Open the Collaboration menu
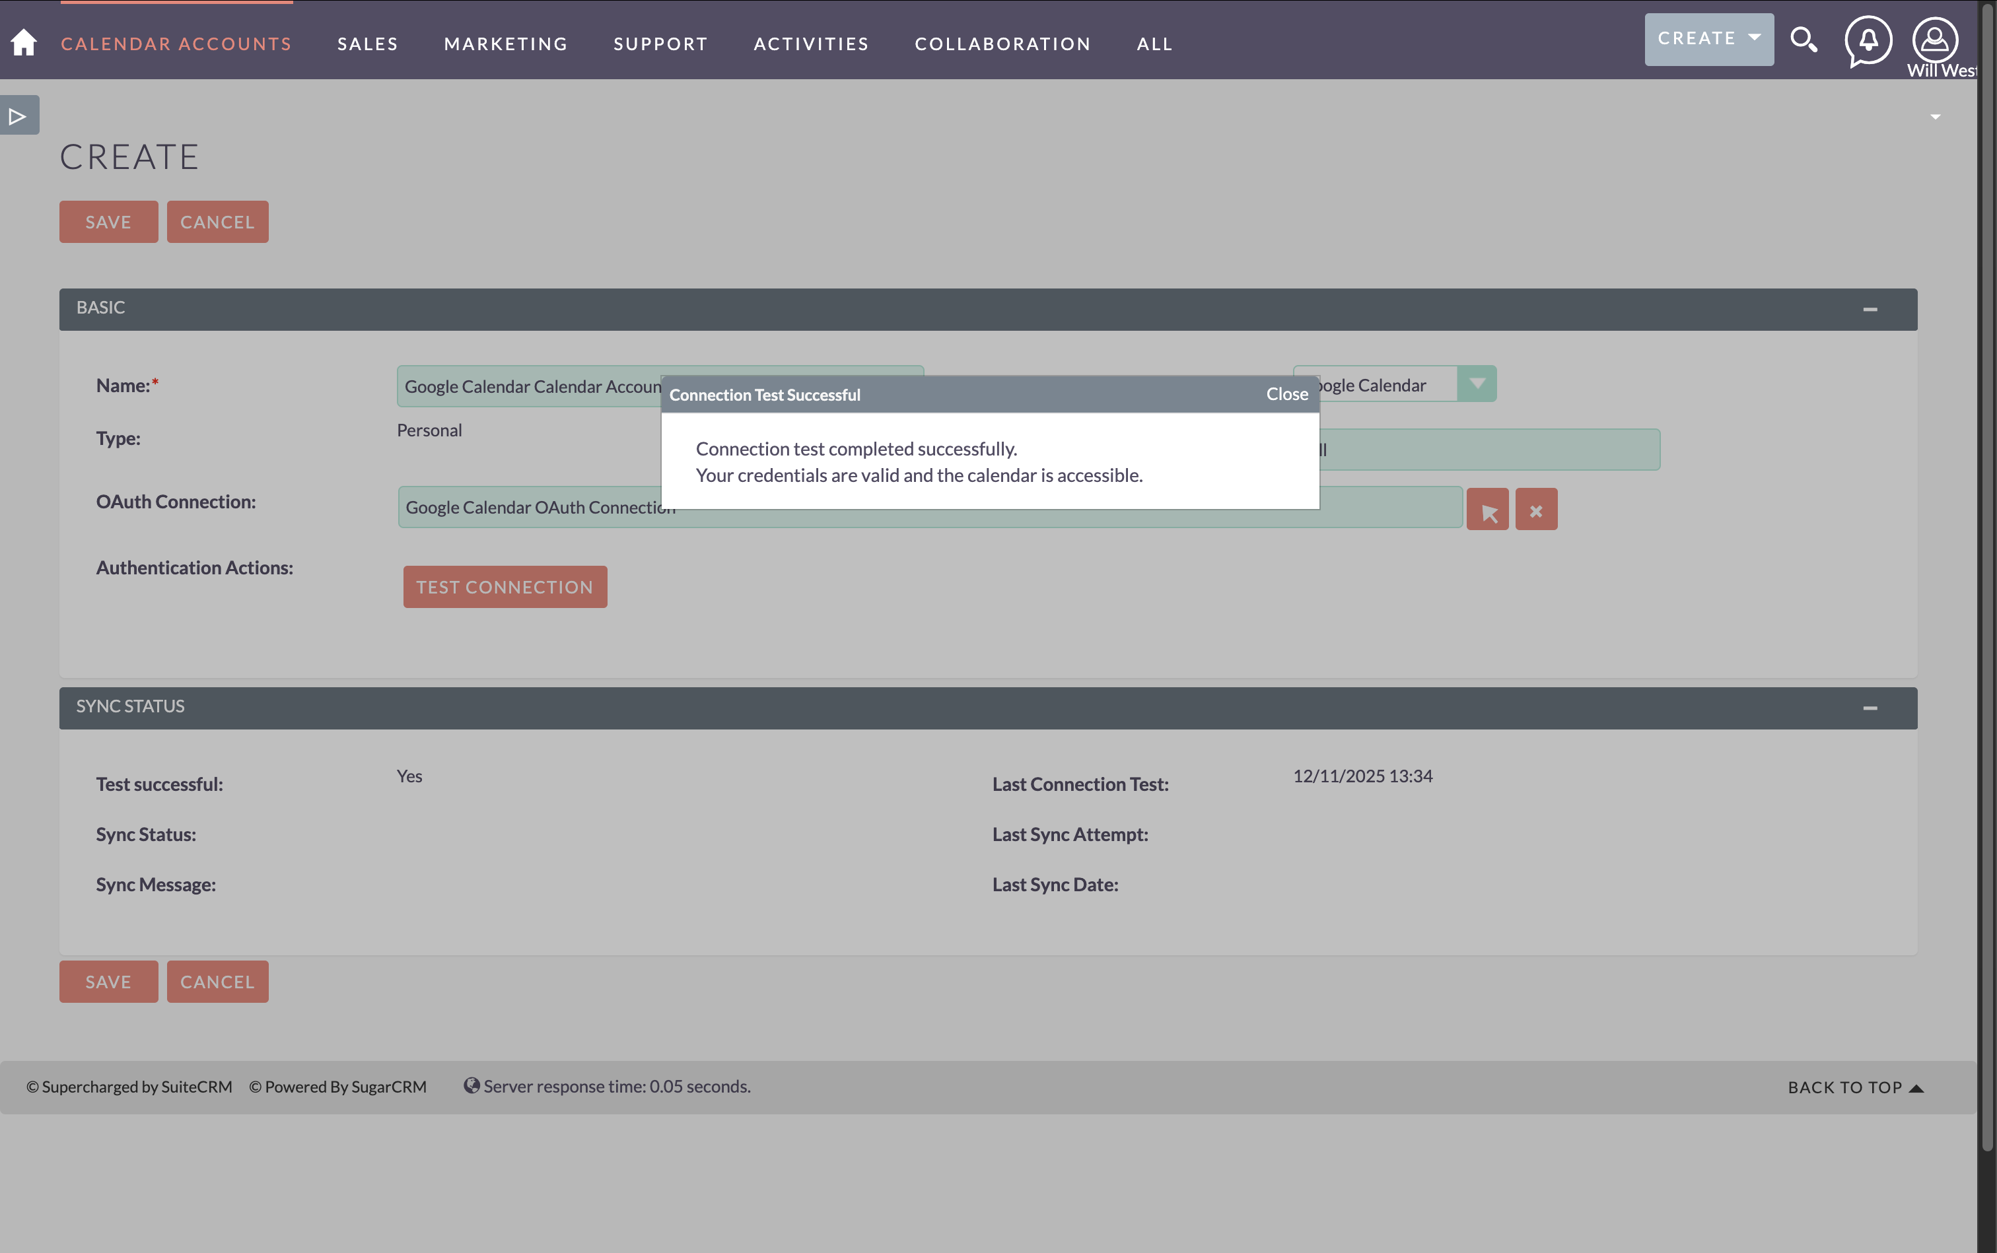This screenshot has height=1253, width=1997. coord(1002,44)
